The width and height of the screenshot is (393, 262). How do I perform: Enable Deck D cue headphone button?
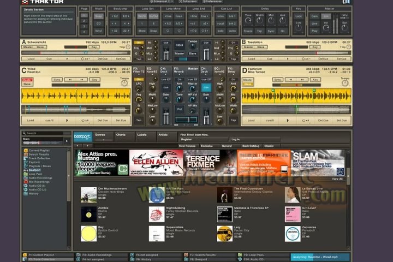click(x=206, y=87)
